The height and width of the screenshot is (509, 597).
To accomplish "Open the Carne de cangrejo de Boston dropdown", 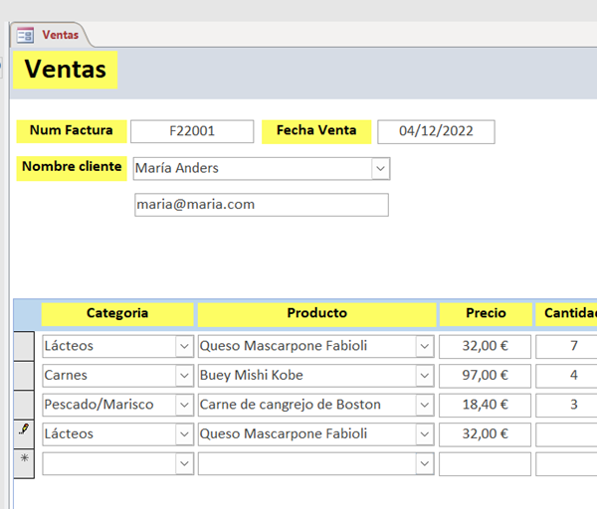I will (x=425, y=405).
